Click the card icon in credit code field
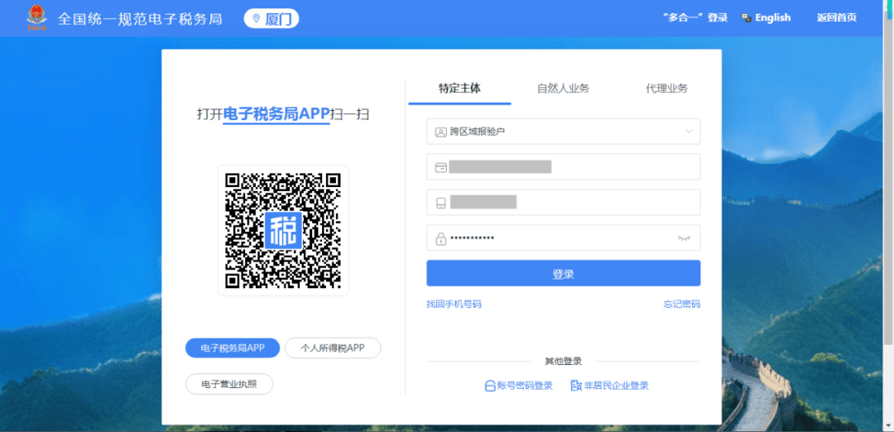894x432 pixels. [440, 167]
